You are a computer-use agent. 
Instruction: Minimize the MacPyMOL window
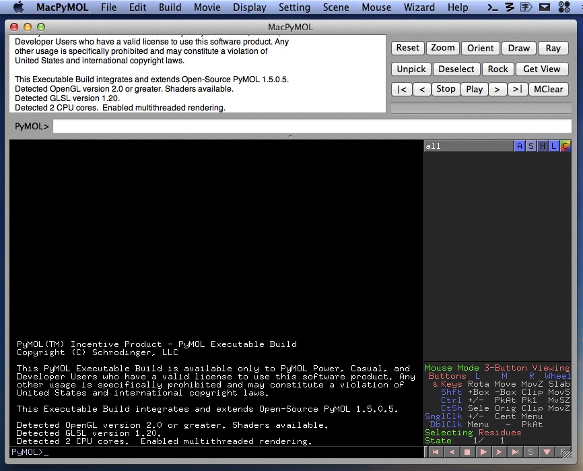click(28, 27)
